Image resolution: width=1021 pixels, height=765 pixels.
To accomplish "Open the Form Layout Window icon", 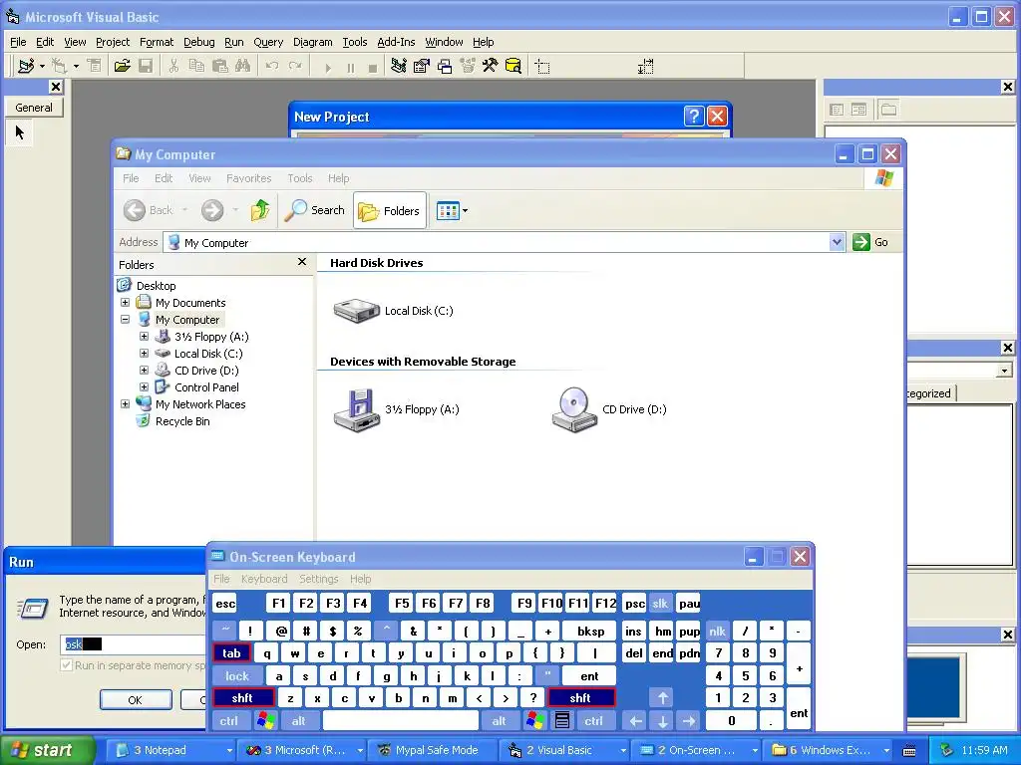I will tap(445, 66).
